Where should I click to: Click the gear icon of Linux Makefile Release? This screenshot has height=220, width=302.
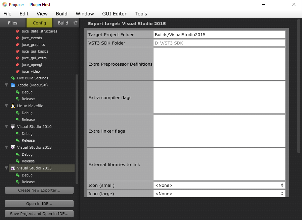[x=17, y=120]
